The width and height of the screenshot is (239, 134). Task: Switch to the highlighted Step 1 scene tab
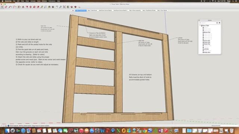(81, 10)
